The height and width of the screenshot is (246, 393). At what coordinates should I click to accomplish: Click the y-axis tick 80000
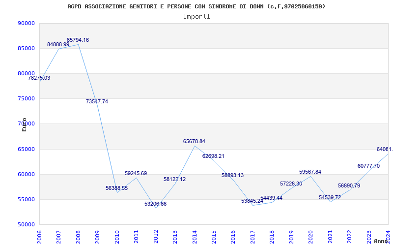pyautogui.click(x=26, y=73)
